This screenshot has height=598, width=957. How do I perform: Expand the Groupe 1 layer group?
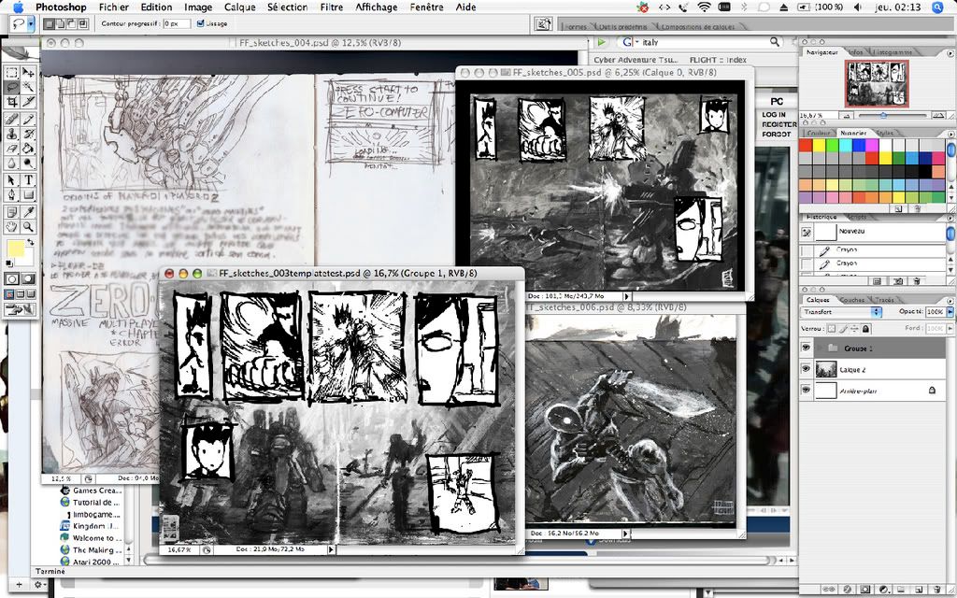tap(819, 348)
